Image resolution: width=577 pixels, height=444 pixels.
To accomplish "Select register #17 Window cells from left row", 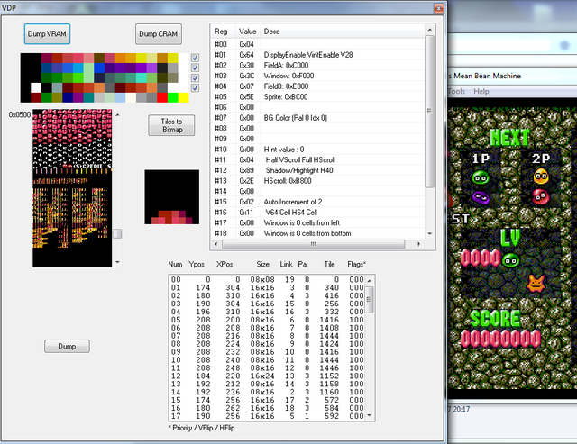I will [318, 222].
